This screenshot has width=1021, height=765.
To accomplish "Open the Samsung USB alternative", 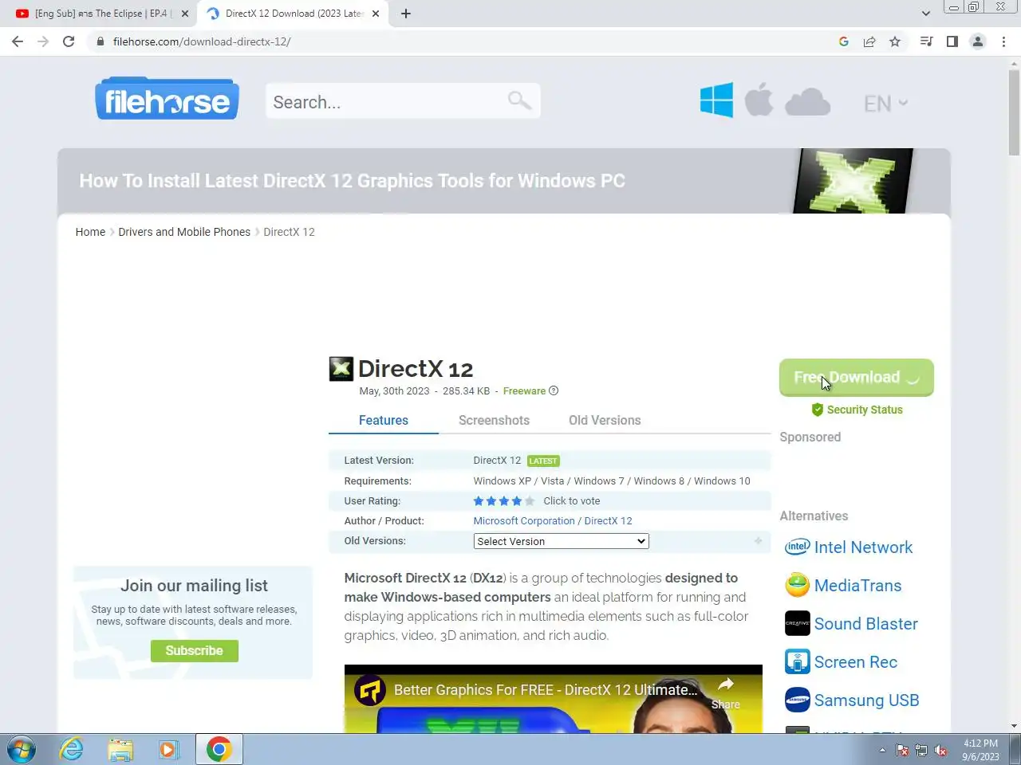I will [x=866, y=700].
